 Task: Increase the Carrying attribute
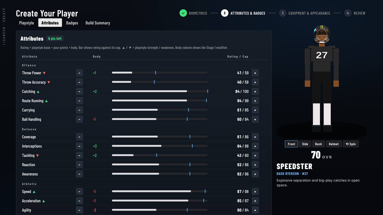click(255, 110)
